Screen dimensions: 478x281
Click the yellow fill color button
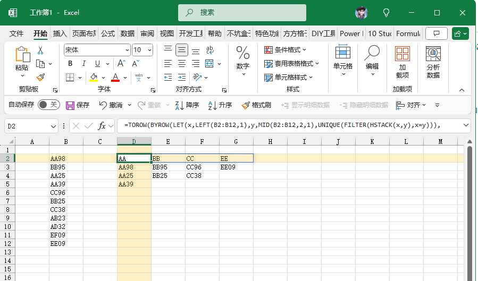tap(94, 78)
